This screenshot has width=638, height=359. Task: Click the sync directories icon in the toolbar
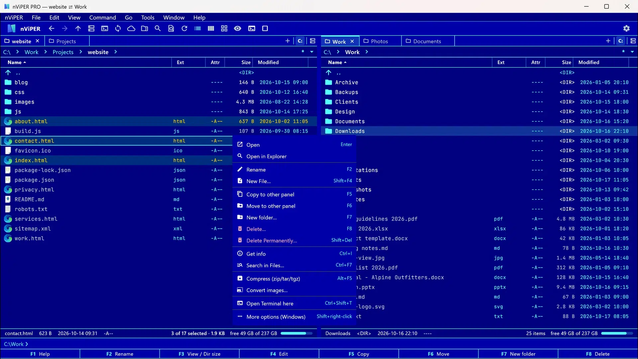(x=118, y=29)
